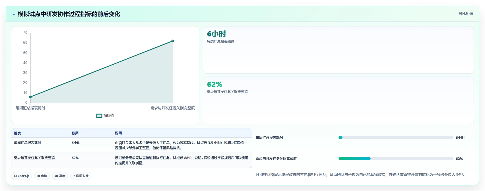
Task: Click the 对比矩阵 label in header
Action: click(466, 14)
